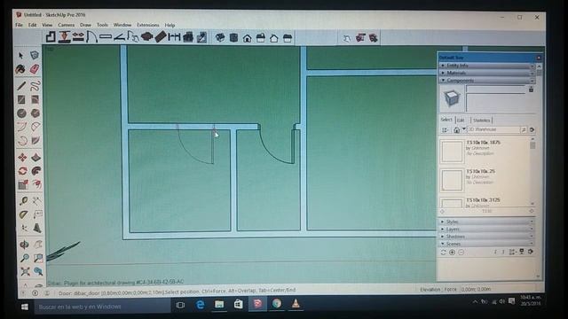The width and height of the screenshot is (568, 319).
Task: Select the Dibac Window tool
Action: click(106, 37)
